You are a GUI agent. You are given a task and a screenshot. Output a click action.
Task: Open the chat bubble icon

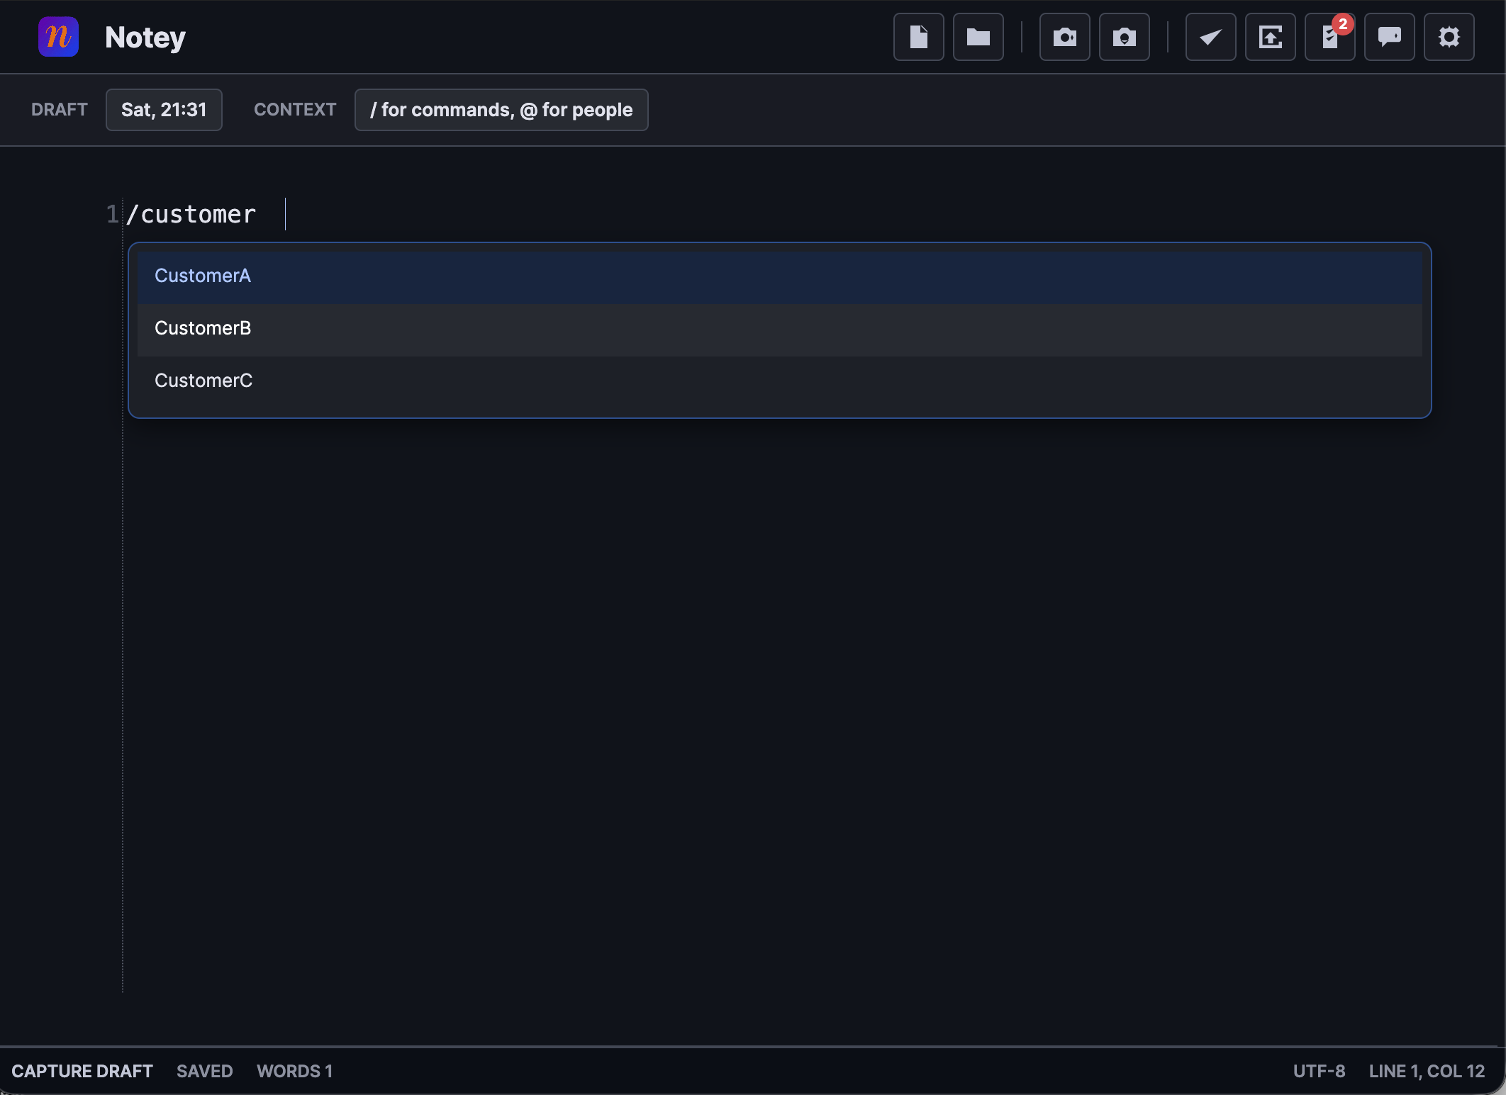(1389, 37)
